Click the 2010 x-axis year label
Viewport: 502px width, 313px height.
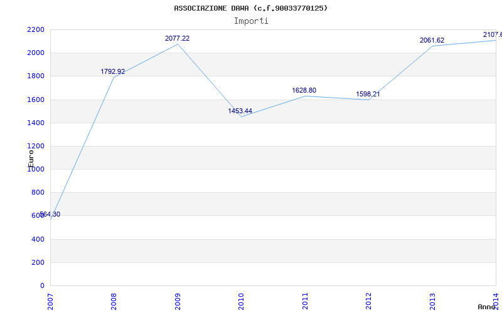tap(241, 301)
